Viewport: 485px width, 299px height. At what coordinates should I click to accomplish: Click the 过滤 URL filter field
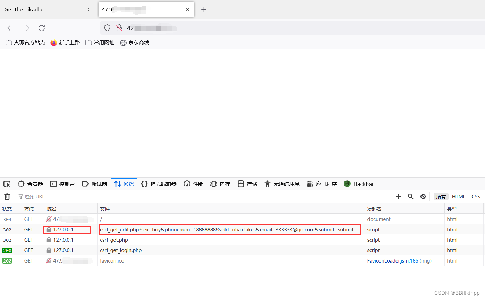point(198,197)
